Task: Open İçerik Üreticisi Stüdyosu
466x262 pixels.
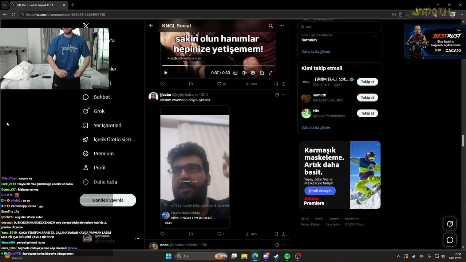Action: point(109,139)
